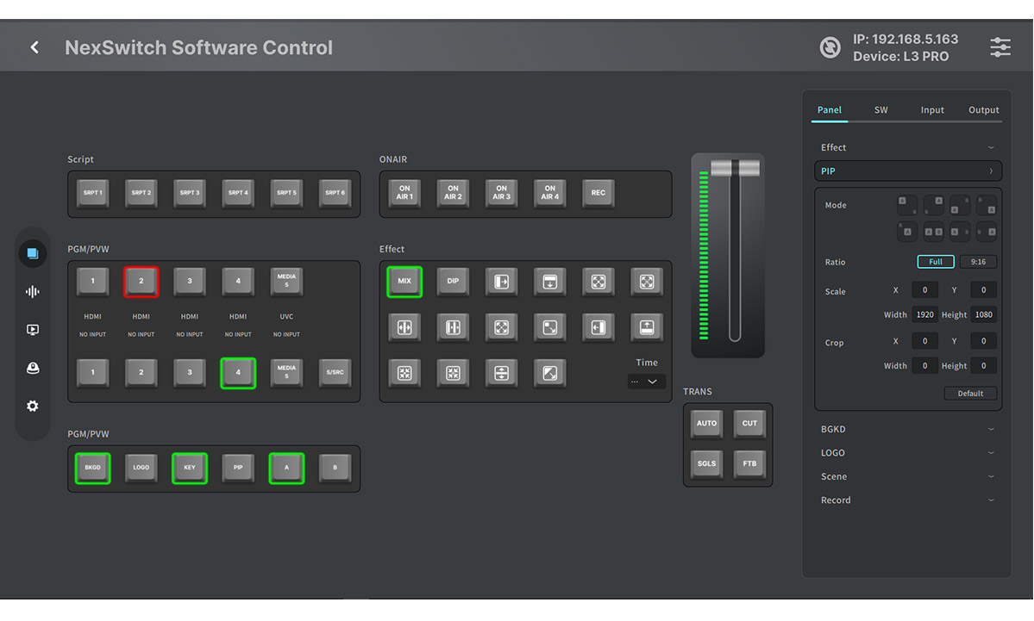Switch to the SW tab
Screen dimensions: 1034x621
coord(881,110)
